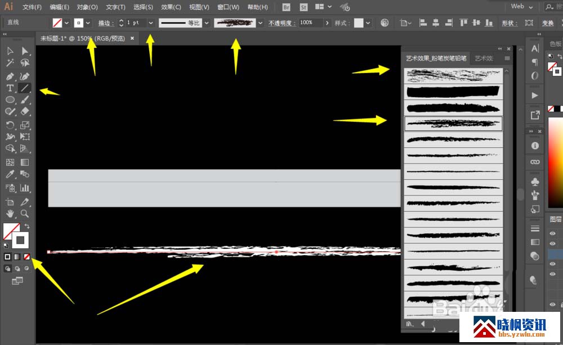Image resolution: width=563 pixels, height=345 pixels.
Task: Toggle visibility eye of first layer
Action: pos(552,243)
